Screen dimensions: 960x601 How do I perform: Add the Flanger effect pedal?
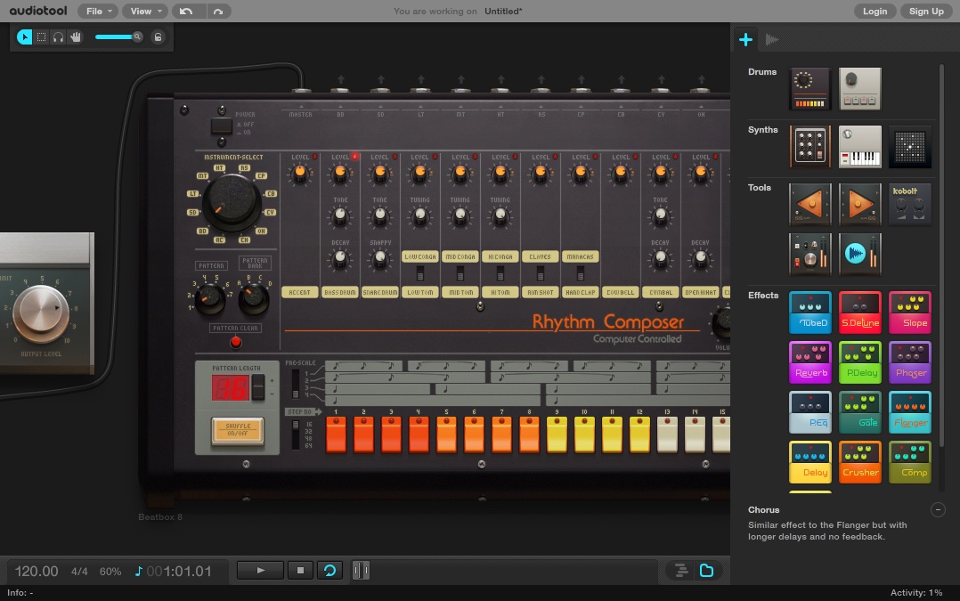pyautogui.click(x=910, y=412)
